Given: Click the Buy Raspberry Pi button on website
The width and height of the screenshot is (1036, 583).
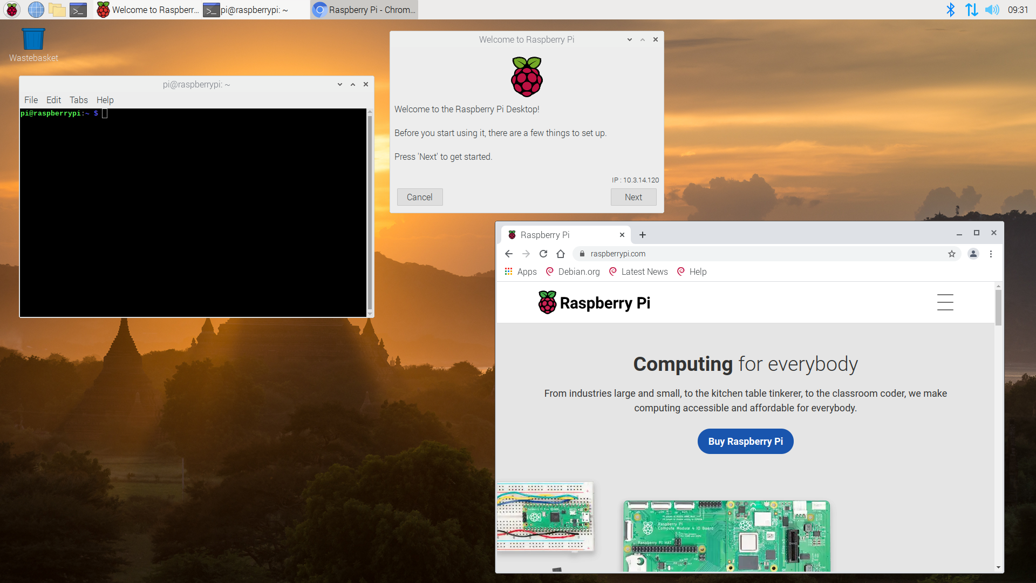Looking at the screenshot, I should click(x=746, y=442).
